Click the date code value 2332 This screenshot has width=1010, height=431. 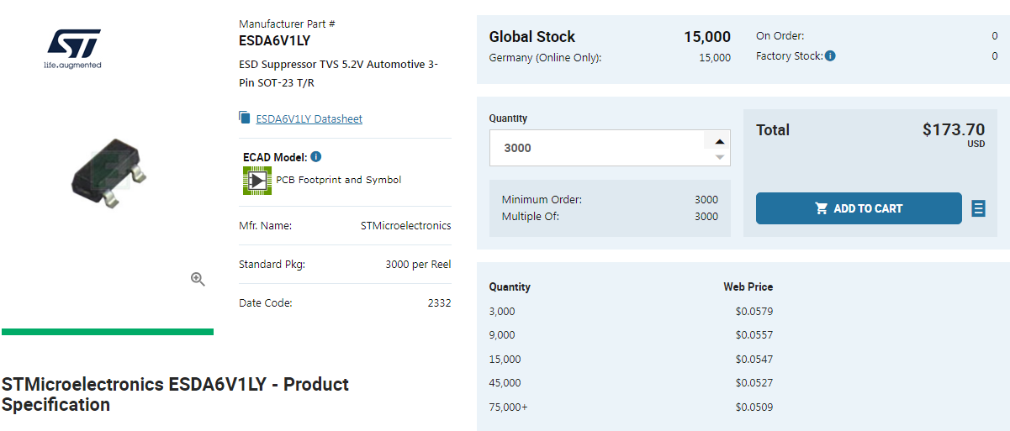click(439, 303)
